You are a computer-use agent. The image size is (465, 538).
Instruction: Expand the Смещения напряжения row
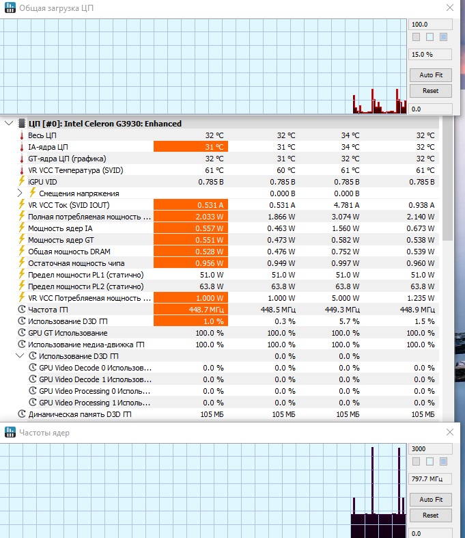[x=20, y=193]
